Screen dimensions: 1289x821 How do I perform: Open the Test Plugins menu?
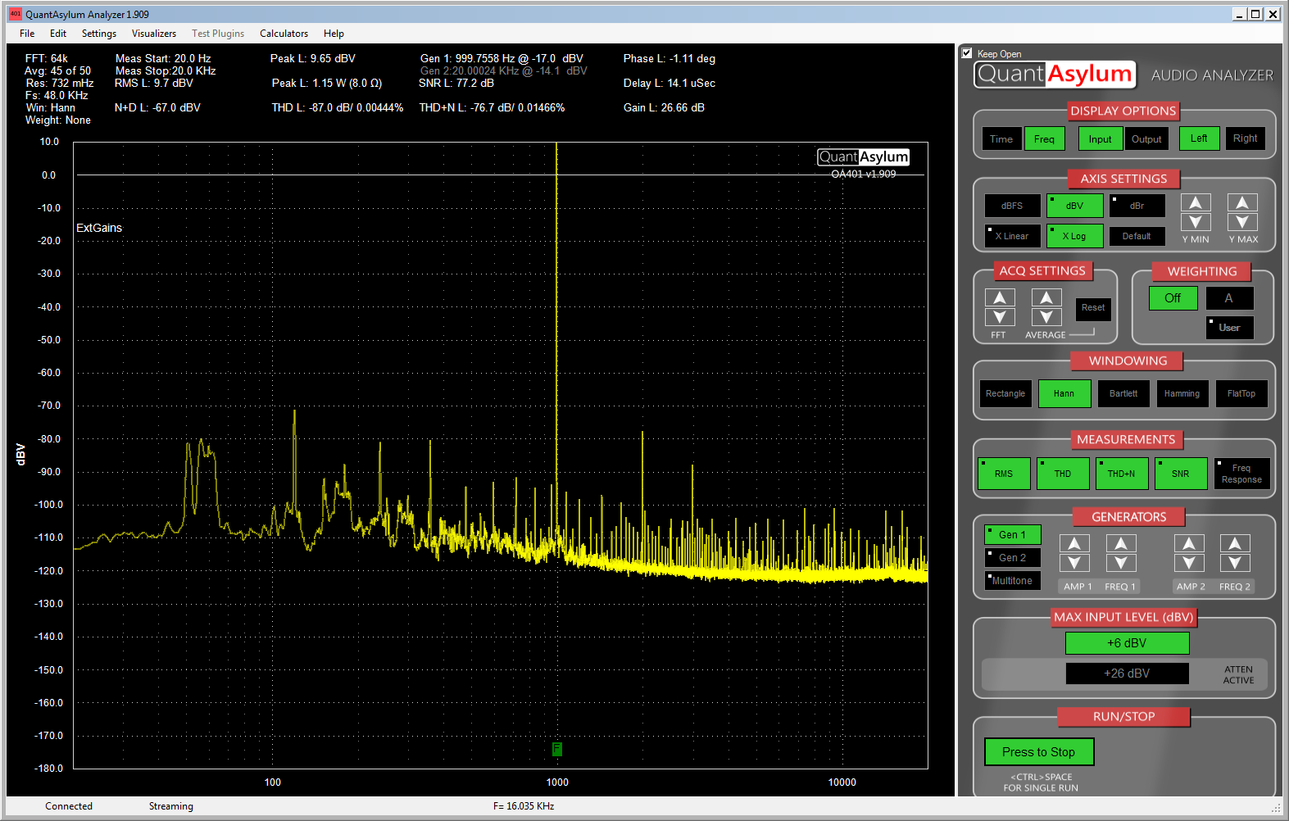coord(218,34)
